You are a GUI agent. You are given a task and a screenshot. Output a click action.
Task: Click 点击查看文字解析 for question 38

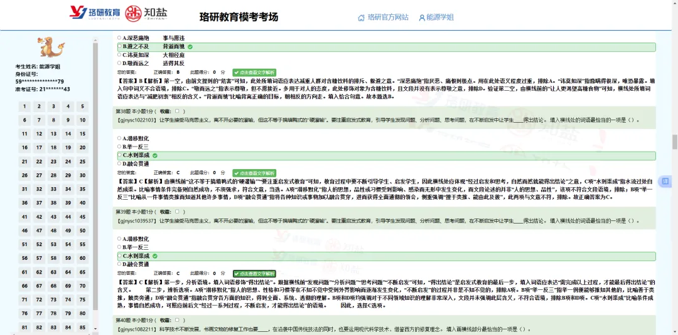(254, 173)
